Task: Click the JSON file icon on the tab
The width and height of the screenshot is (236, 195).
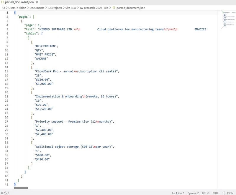Action: [2, 2]
